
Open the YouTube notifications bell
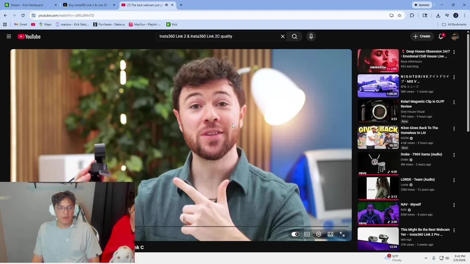pos(441,36)
